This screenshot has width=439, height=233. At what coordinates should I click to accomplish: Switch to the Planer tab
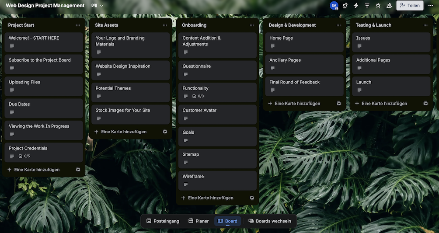point(199,221)
